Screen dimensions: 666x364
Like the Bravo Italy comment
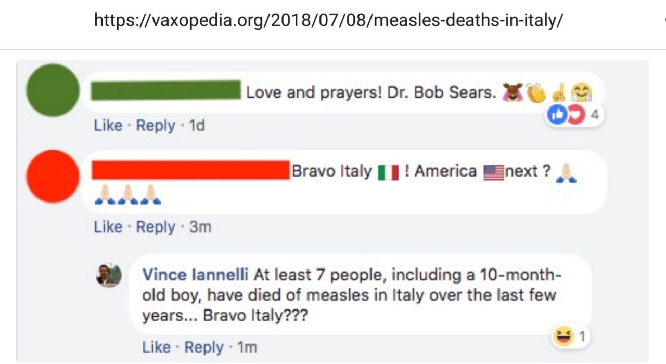108,227
